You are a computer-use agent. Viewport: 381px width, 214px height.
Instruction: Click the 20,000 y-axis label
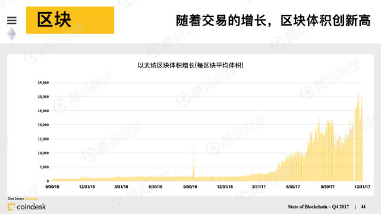pyautogui.click(x=43, y=125)
